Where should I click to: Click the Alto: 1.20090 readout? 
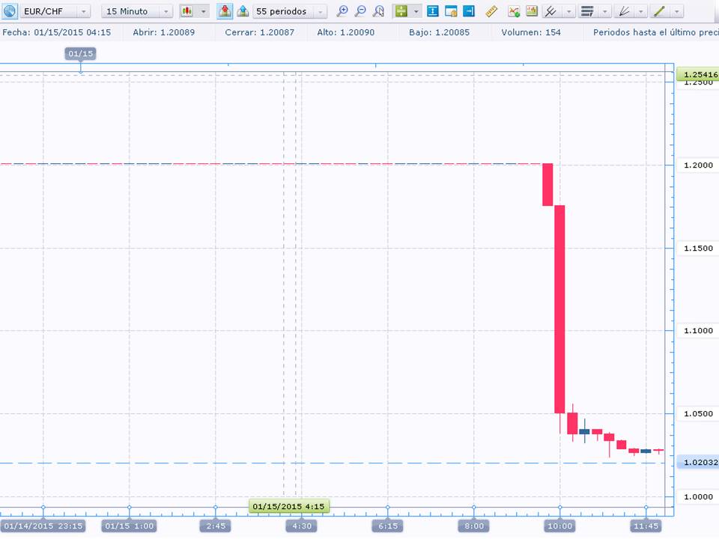coord(346,32)
